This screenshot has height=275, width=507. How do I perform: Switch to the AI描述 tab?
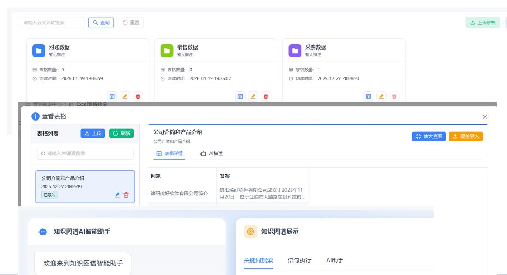212,154
